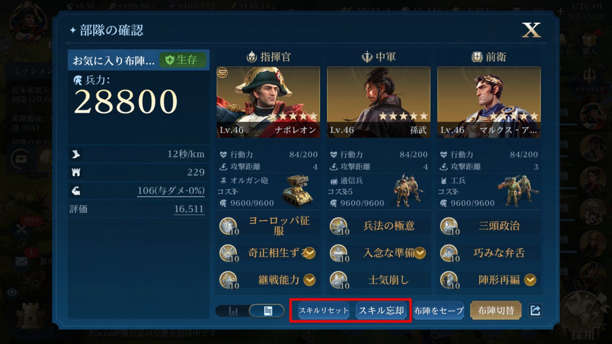Choose the 工兵 engineer unit icon
Viewport: 612px width, 344px height.
pyautogui.click(x=519, y=191)
